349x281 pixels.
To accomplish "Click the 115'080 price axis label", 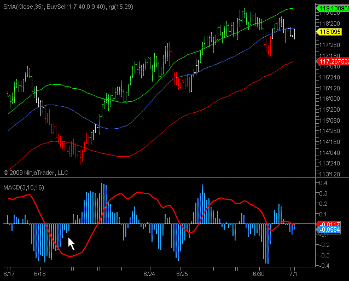I will click(x=328, y=120).
